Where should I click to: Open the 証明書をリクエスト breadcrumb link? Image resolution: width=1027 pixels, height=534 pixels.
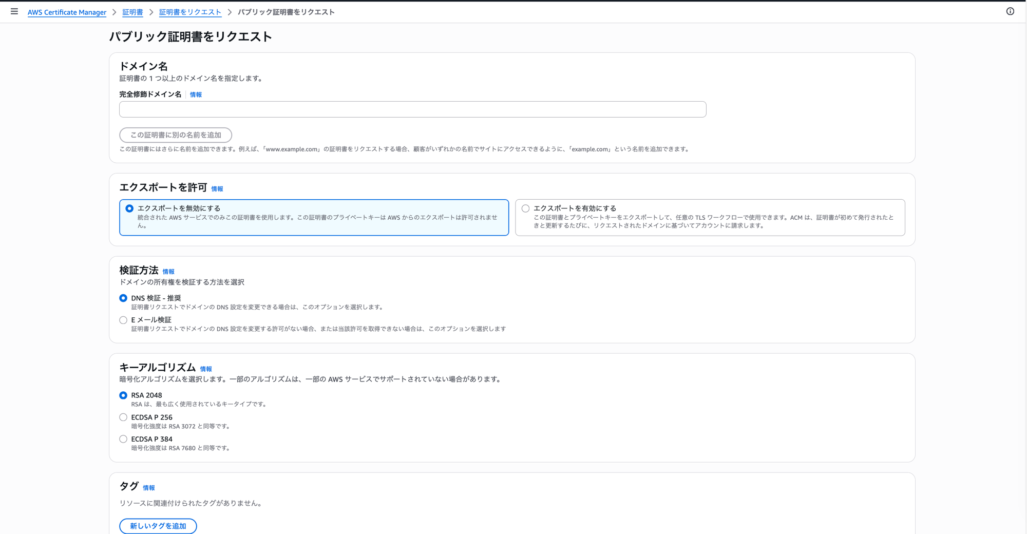click(190, 12)
